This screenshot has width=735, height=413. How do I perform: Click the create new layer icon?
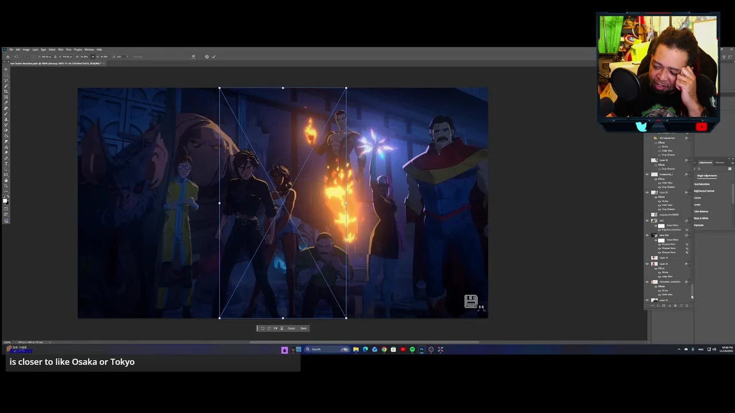(681, 305)
